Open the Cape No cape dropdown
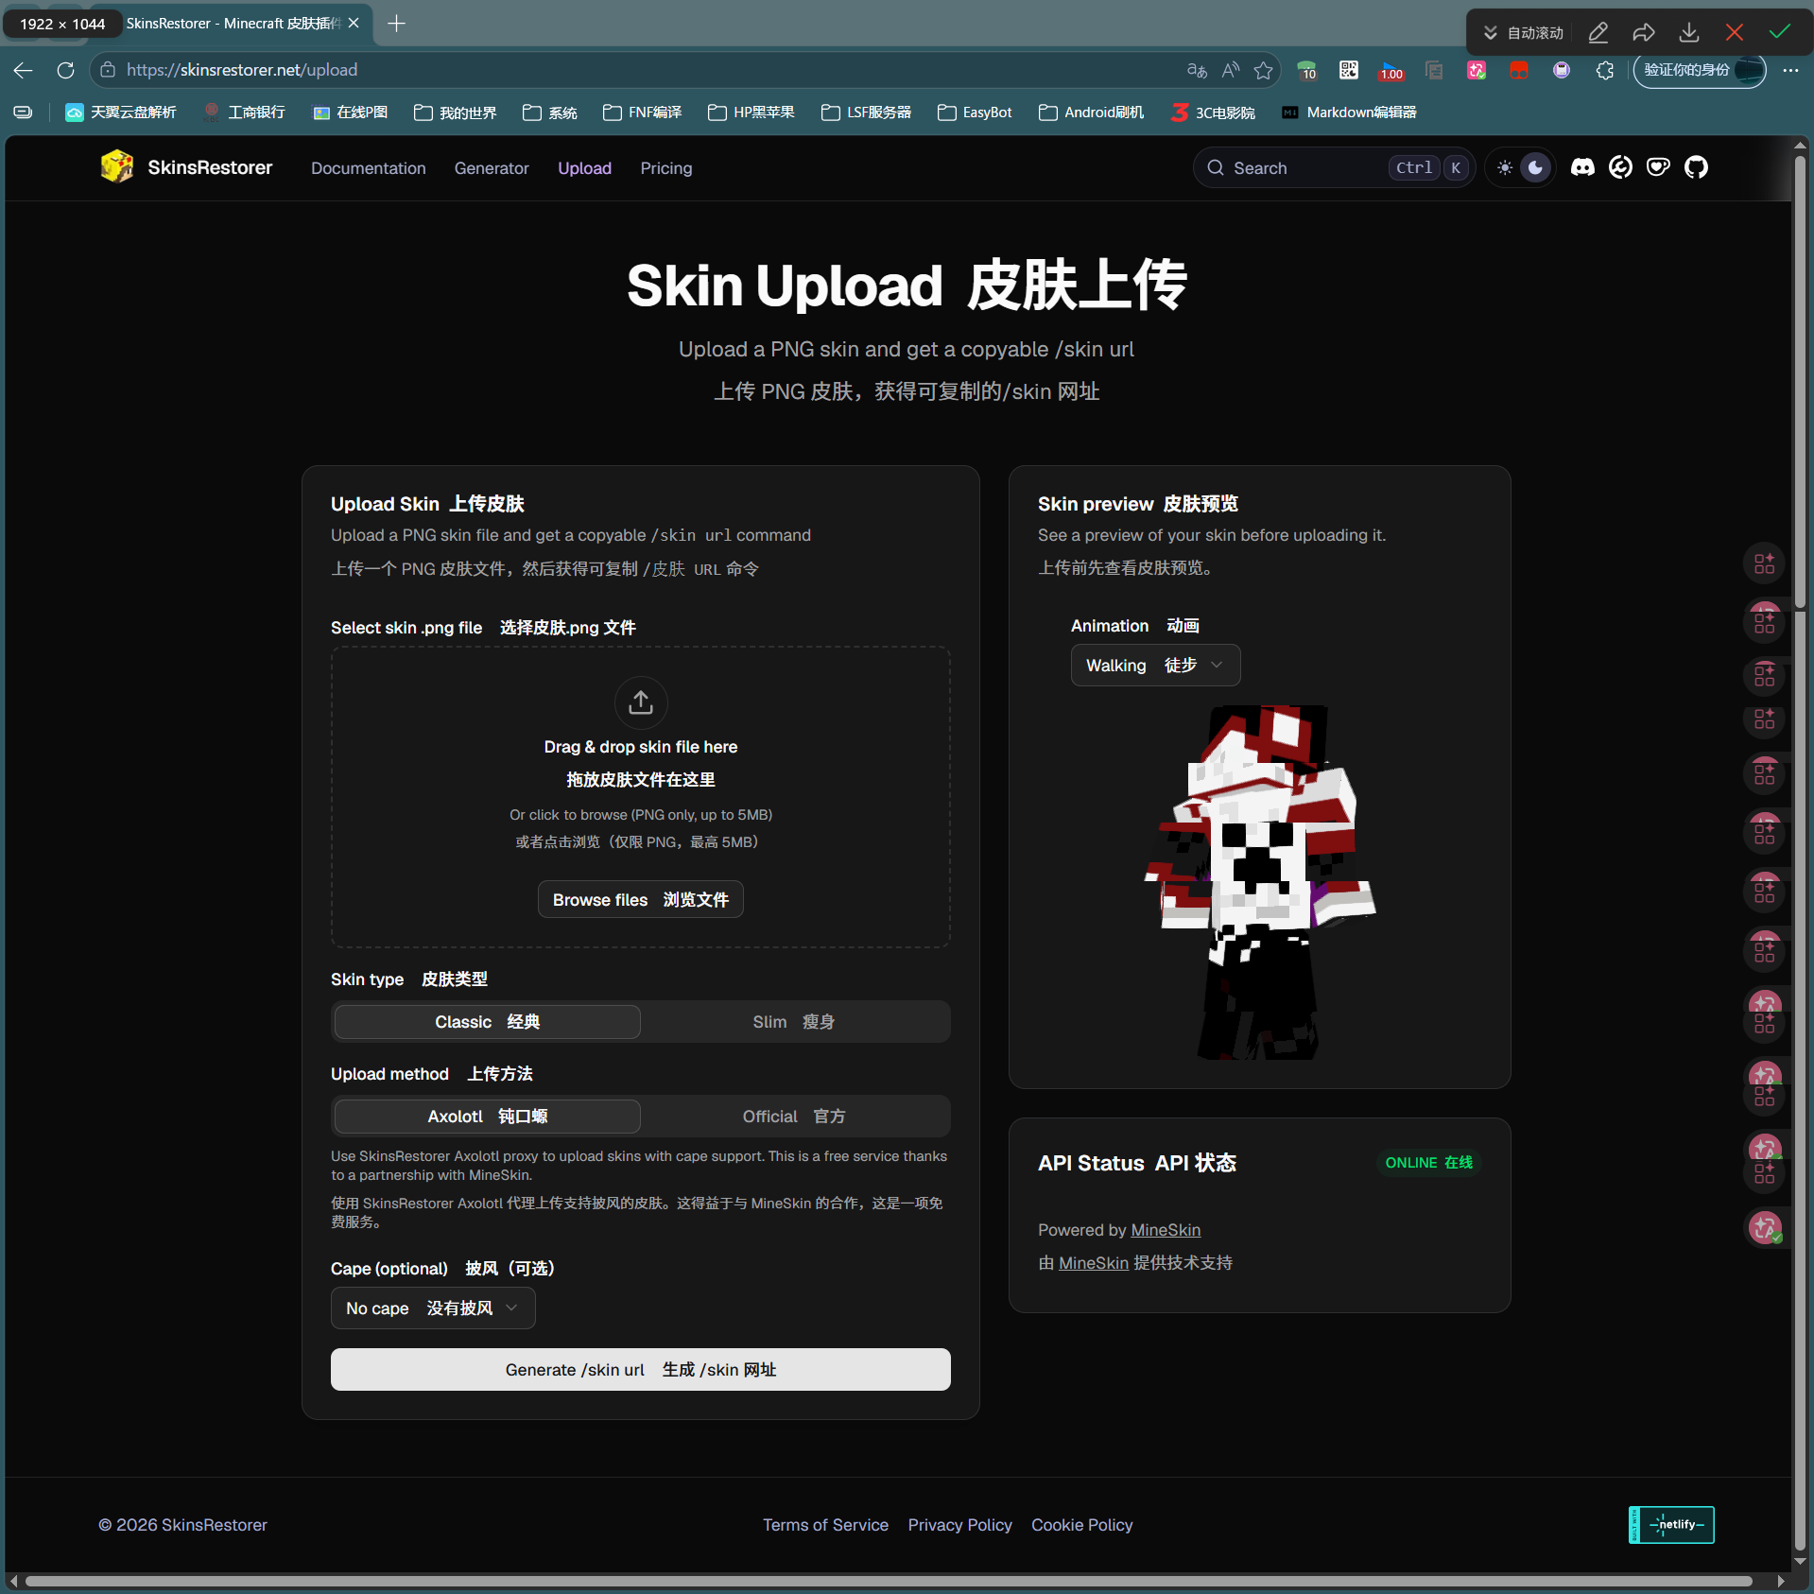 click(433, 1308)
